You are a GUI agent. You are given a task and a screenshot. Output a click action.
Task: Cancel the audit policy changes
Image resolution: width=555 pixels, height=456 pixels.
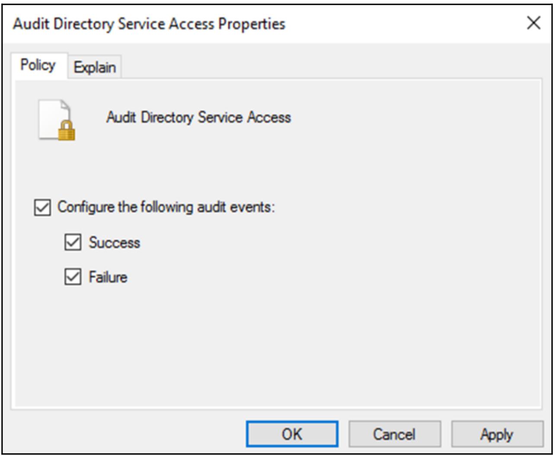(394, 434)
